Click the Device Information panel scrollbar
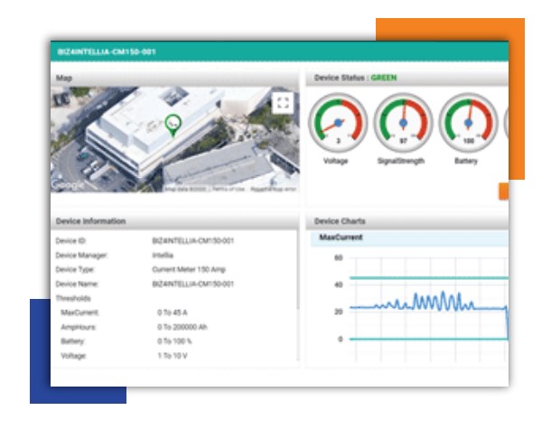Screen dimensions: 551x429 [296, 271]
